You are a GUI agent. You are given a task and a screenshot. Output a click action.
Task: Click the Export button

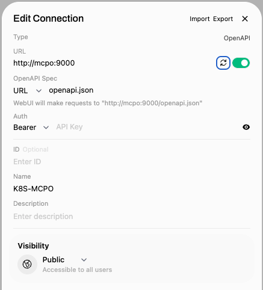pos(223,19)
